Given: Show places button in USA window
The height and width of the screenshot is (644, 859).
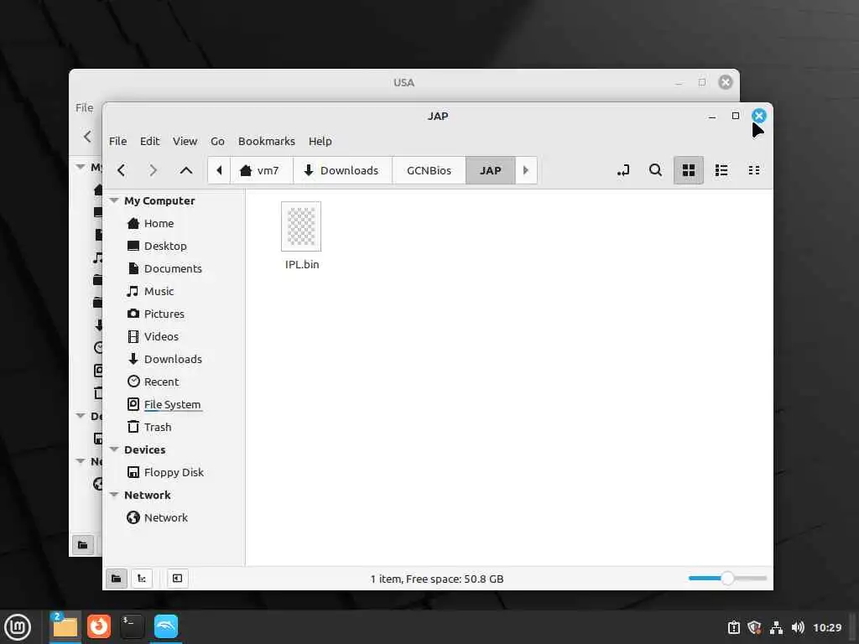Looking at the screenshot, I should [x=83, y=545].
